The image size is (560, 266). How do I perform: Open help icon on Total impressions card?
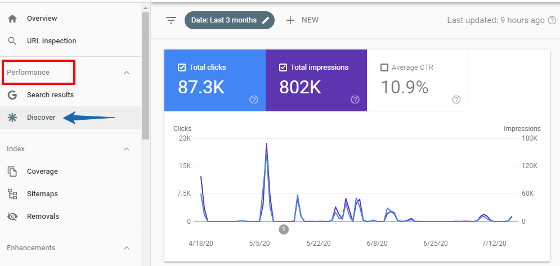(x=355, y=100)
